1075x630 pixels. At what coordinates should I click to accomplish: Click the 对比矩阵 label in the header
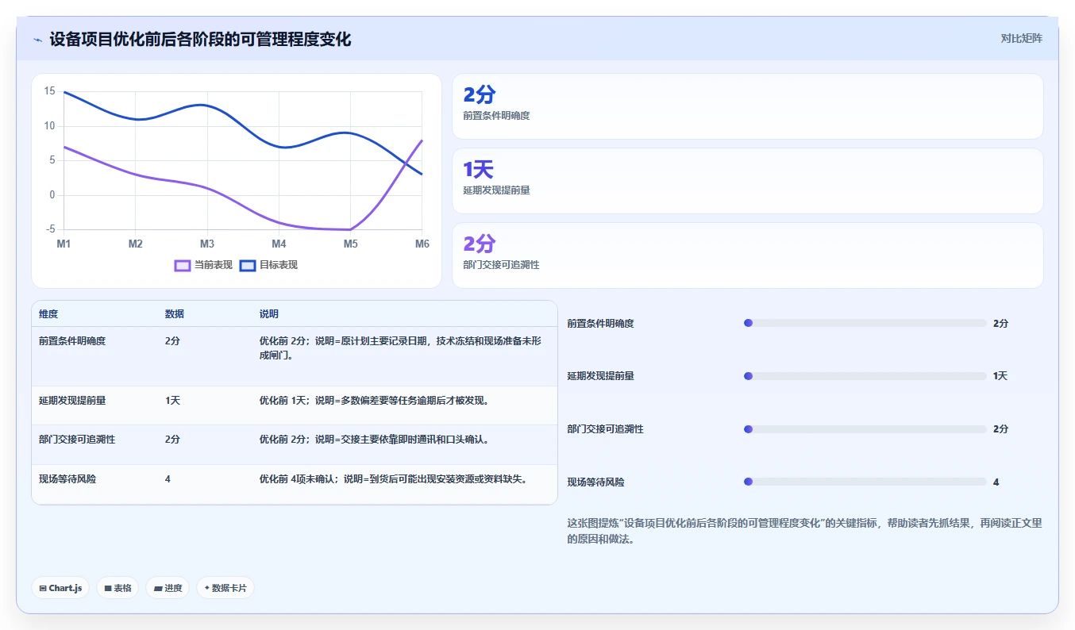1021,38
